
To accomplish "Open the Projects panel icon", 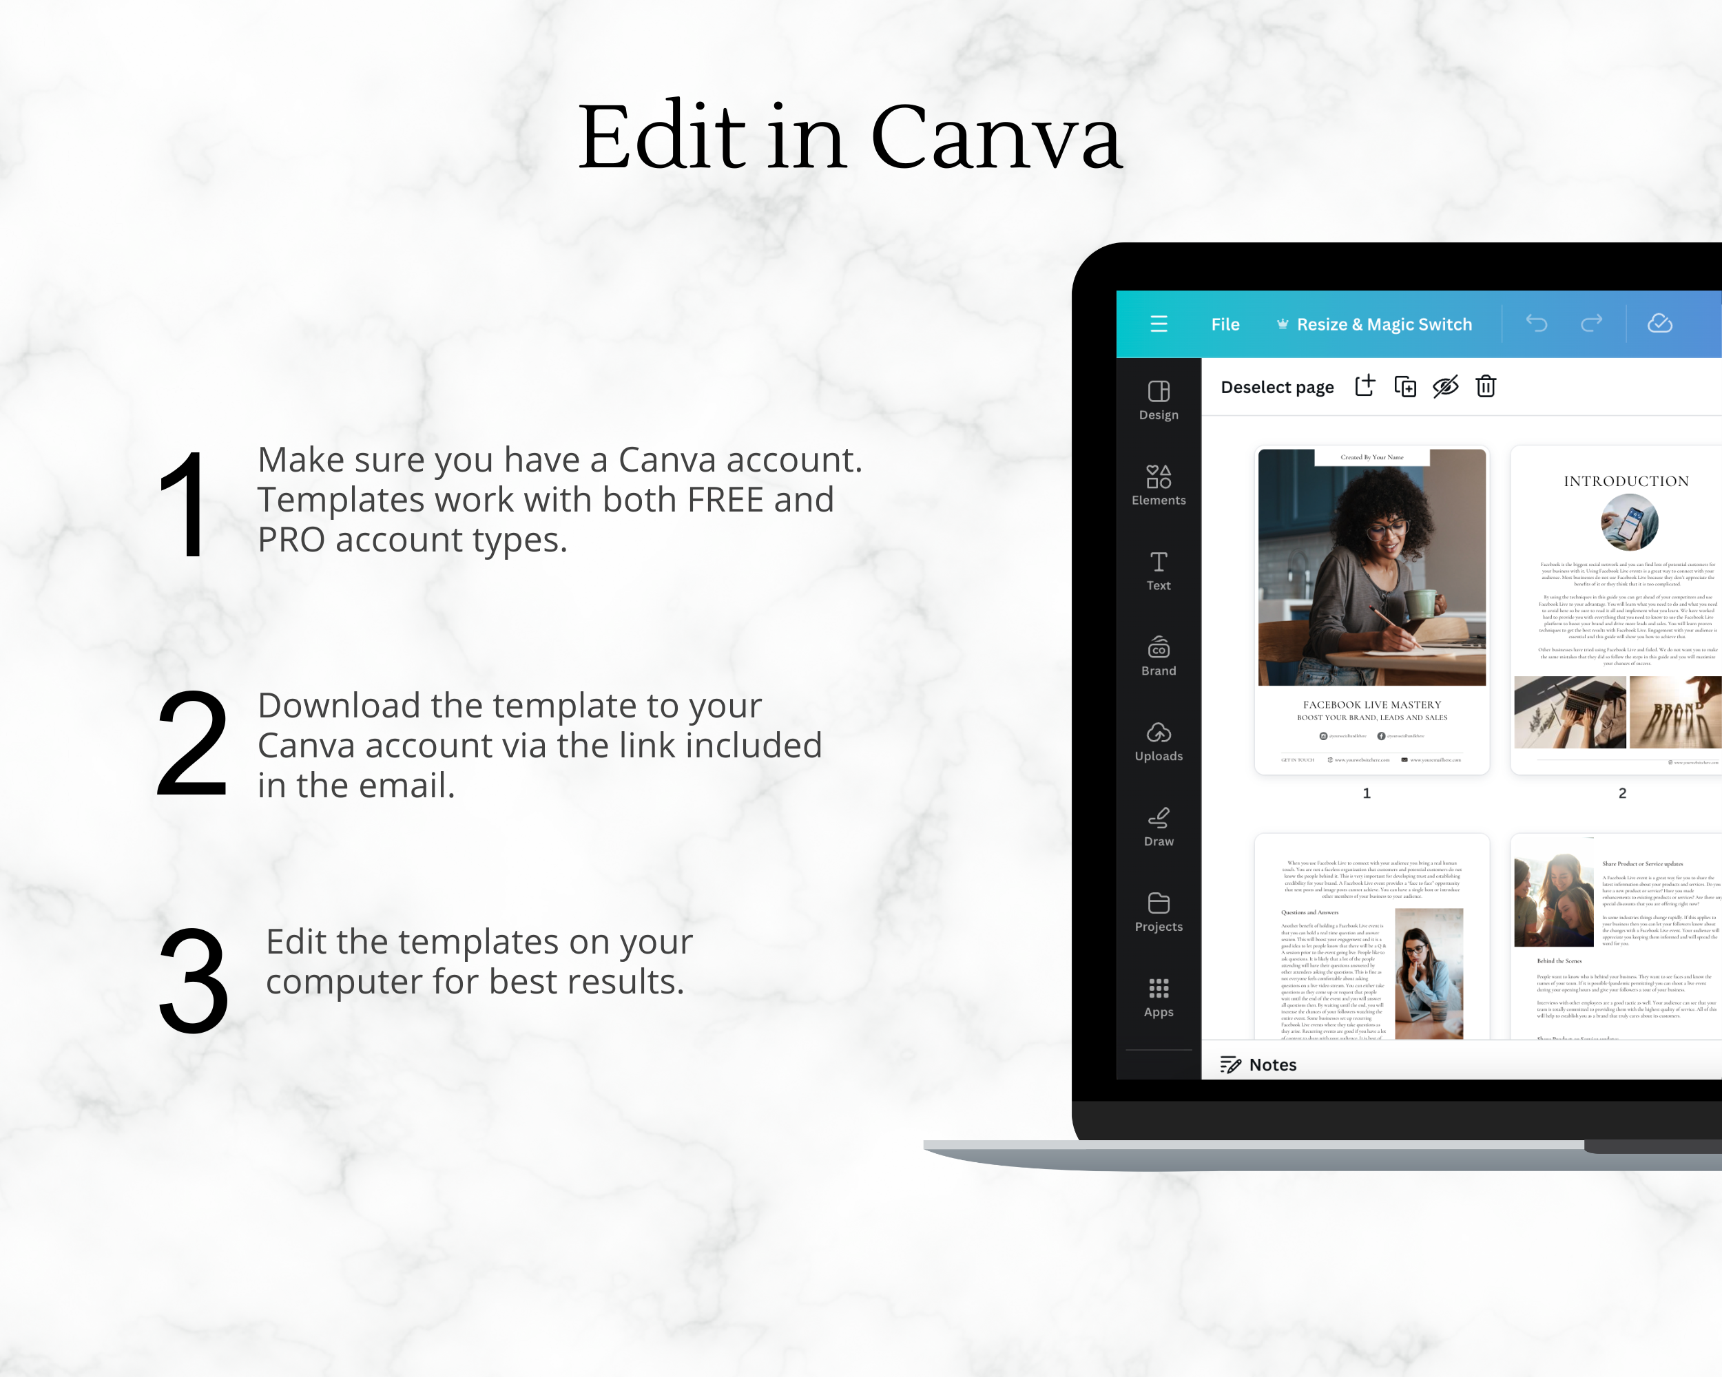I will tap(1159, 909).
